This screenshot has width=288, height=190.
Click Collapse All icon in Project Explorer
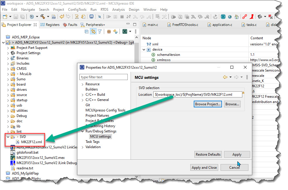point(87,31)
